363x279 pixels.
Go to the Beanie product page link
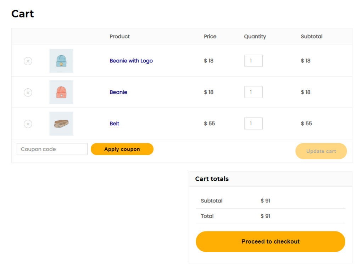[118, 92]
